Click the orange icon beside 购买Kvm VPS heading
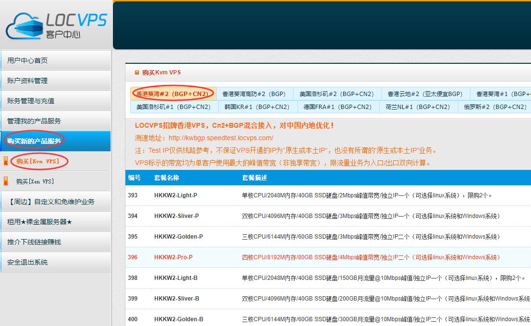This screenshot has height=326, width=531. click(x=137, y=72)
